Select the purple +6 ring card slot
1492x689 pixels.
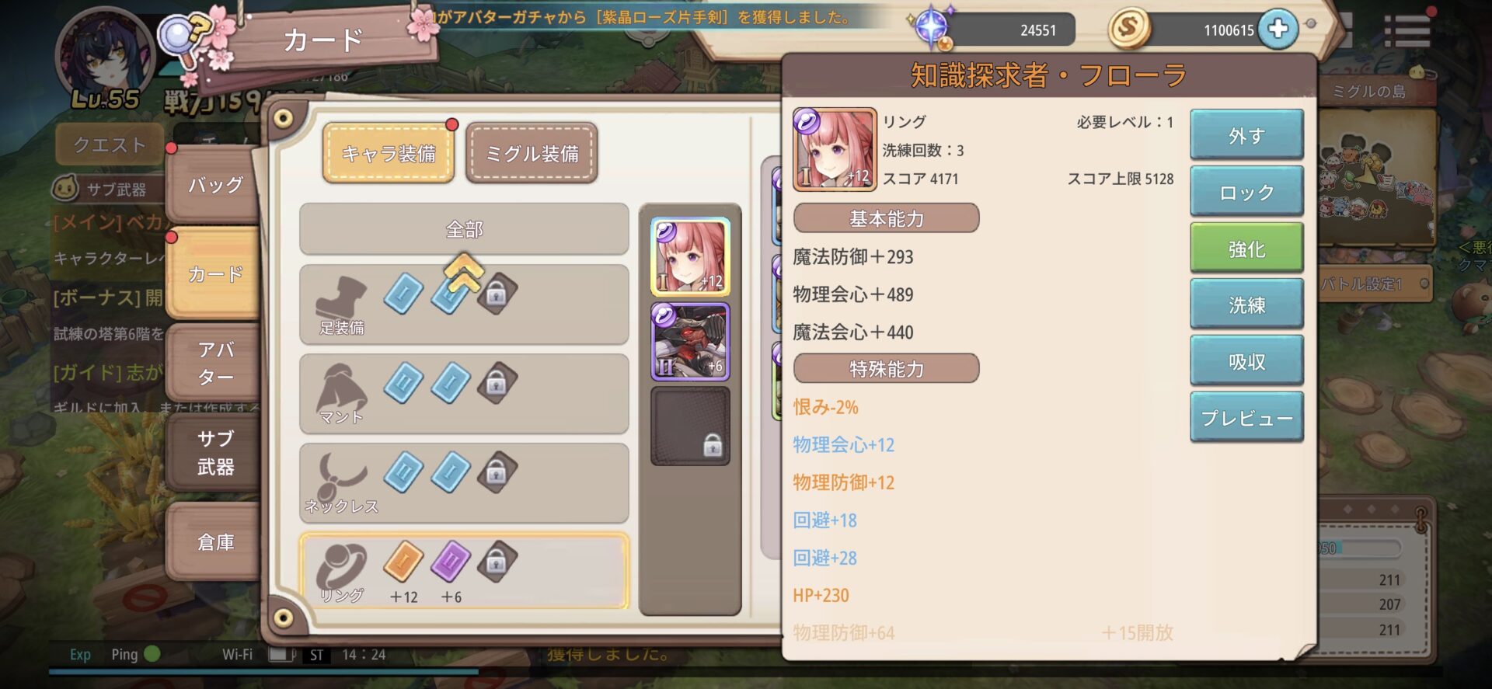coord(451,562)
